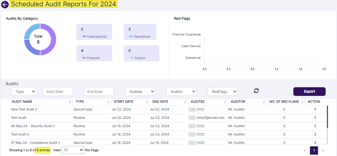This screenshot has height=156, width=337.
Task: Open the Type filter dropdown
Action: point(24,92)
